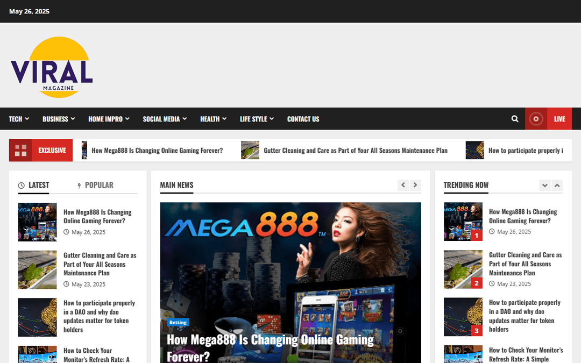Click DAO chart thumbnail in Latest list
This screenshot has height=363, width=581.
(38, 317)
